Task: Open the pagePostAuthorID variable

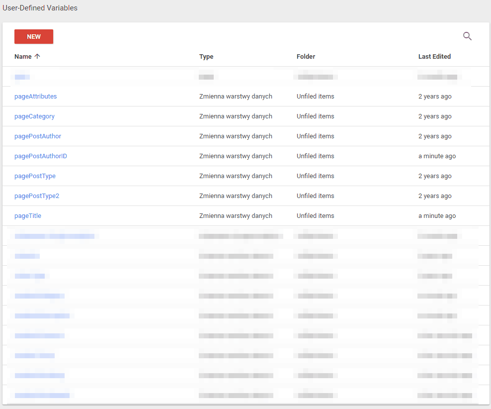Action: (x=41, y=156)
